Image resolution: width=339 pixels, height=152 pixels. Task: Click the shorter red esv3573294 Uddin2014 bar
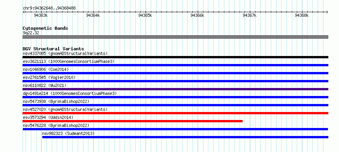(133, 121)
